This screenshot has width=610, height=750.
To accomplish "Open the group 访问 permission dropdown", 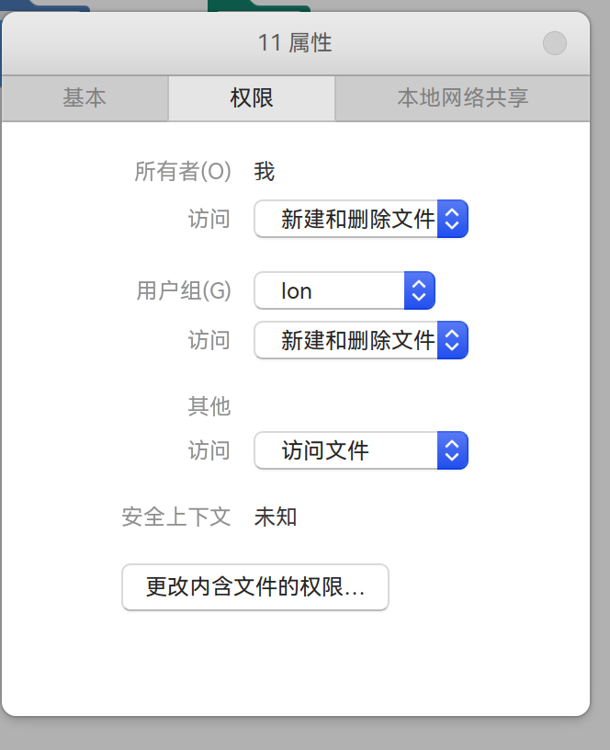I will click(x=361, y=340).
